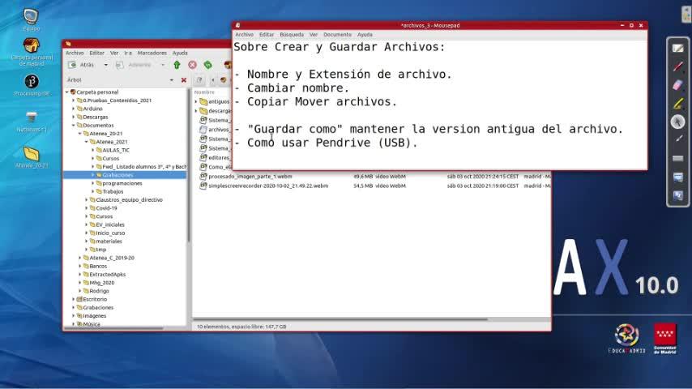Open Carpeta personal de madrid desktop icon
Image resolution: width=692 pixels, height=389 pixels.
click(32, 52)
